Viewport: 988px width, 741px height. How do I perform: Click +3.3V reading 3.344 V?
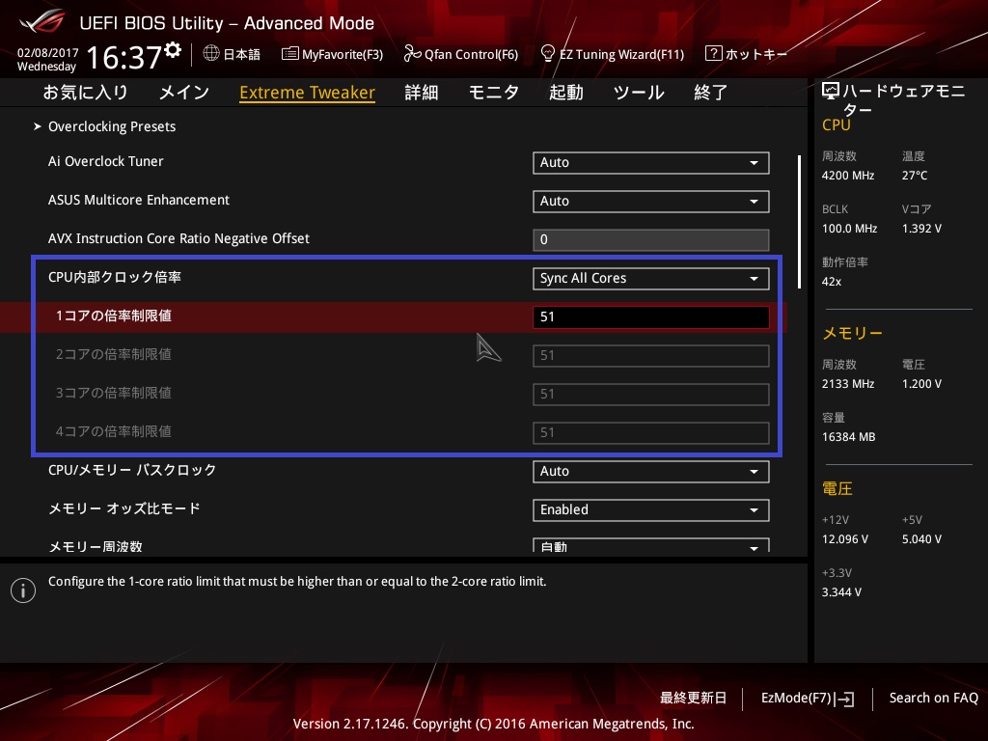point(841,592)
